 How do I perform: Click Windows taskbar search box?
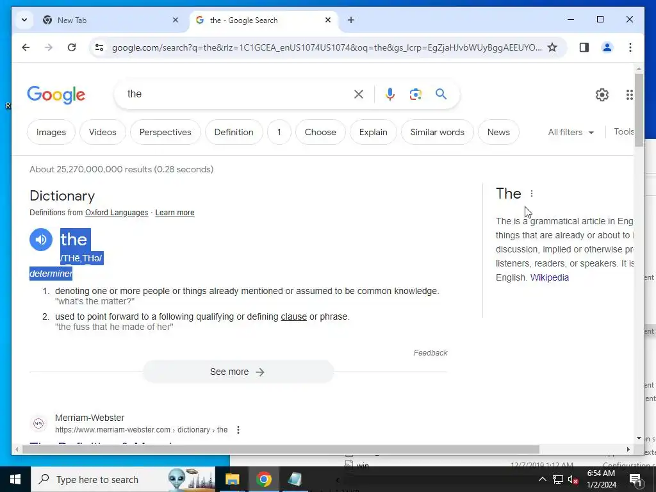[123, 479]
